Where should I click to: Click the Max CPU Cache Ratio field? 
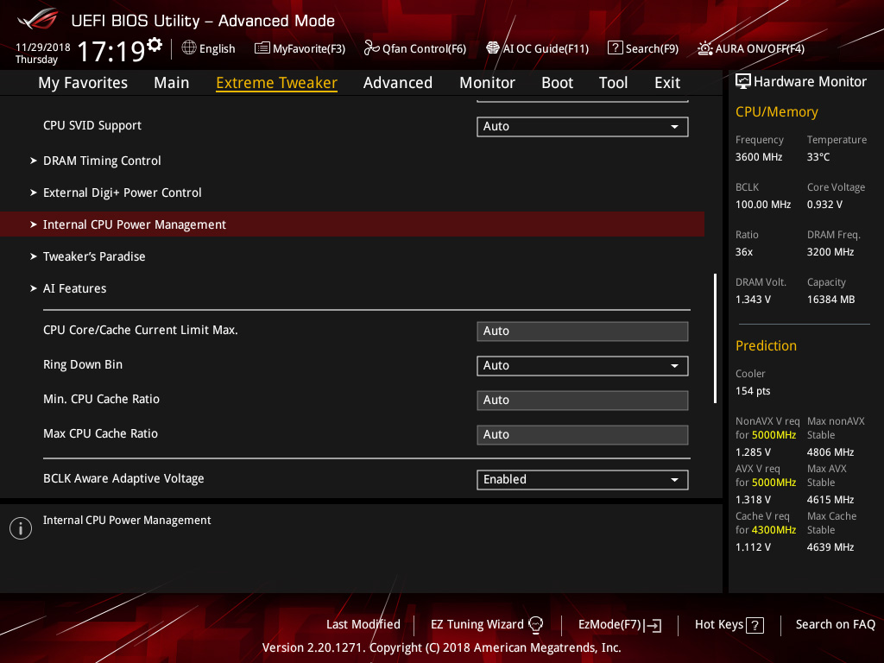click(582, 435)
